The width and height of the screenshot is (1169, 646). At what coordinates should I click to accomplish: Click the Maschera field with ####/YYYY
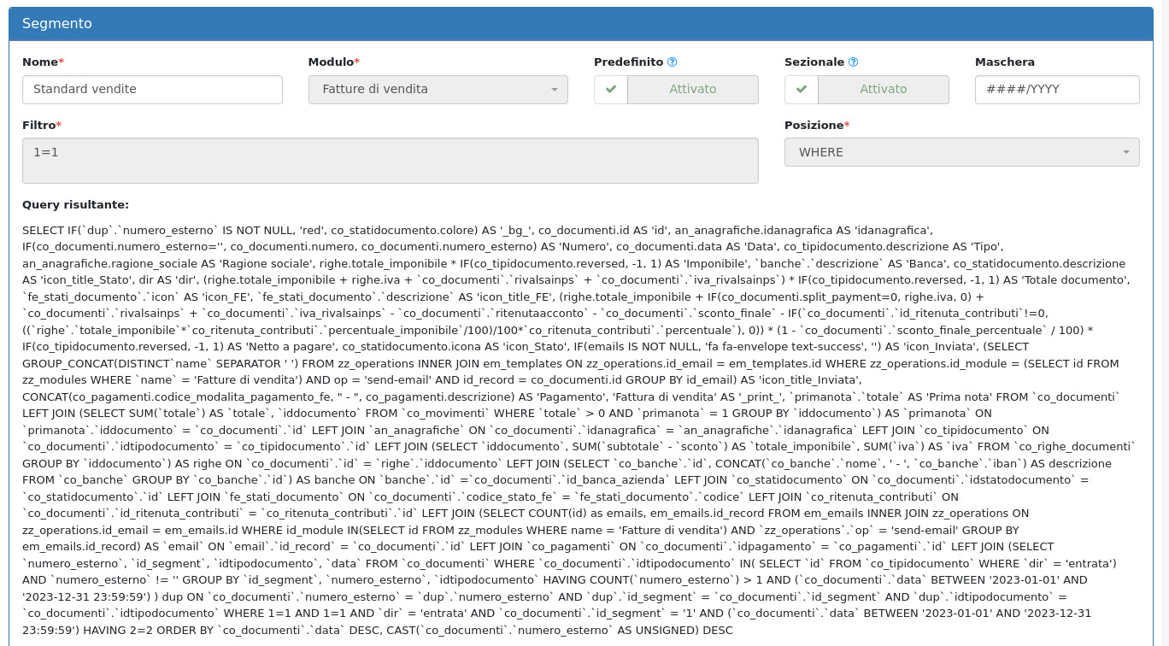coord(1056,90)
